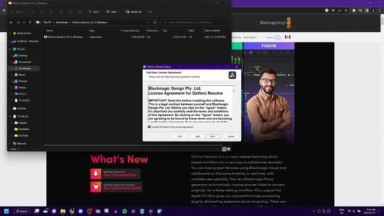Select Videos in the navigation pane
This screenshot has width=384, height=216.
pyautogui.click(x=22, y=88)
